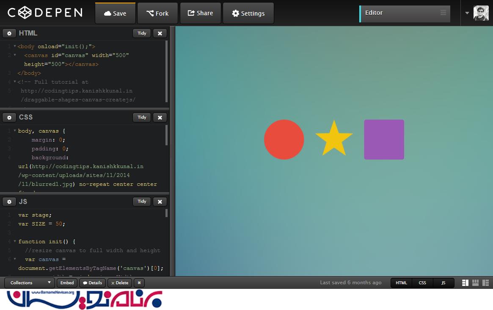
Task: Toggle the HTML panel in footer
Action: point(401,283)
